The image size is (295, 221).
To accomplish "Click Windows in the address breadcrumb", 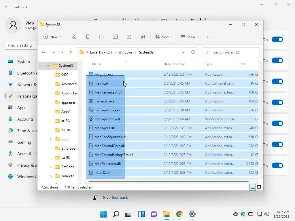I will [125, 52].
